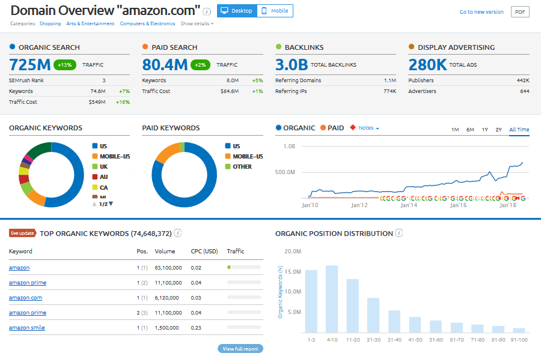Select the All Time range
Viewport: 541px width, 356px height.
point(519,130)
